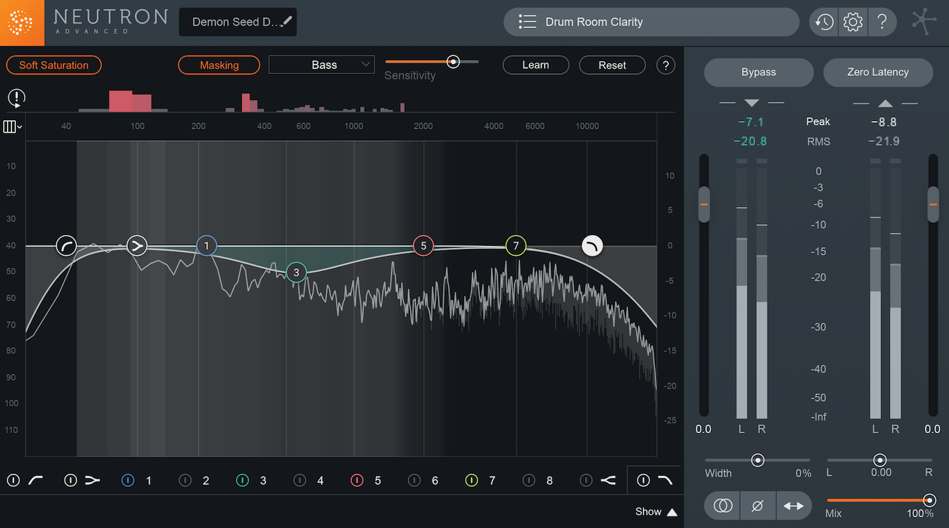Expand the Show band details triangle
This screenshot has height=528, width=949.
point(672,512)
